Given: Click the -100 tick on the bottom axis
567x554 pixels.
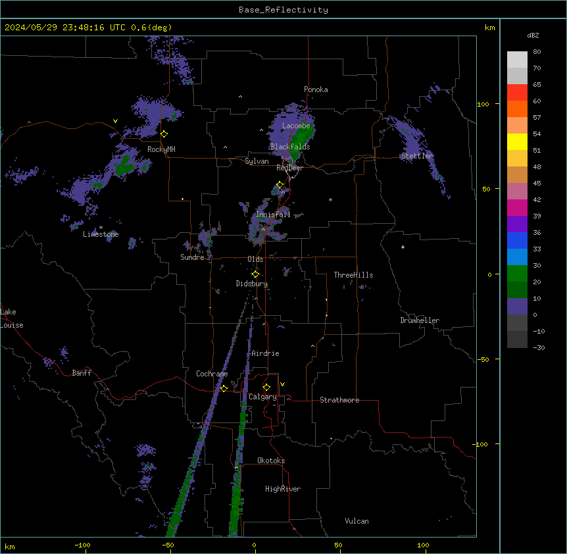Looking at the screenshot, I should (x=82, y=545).
